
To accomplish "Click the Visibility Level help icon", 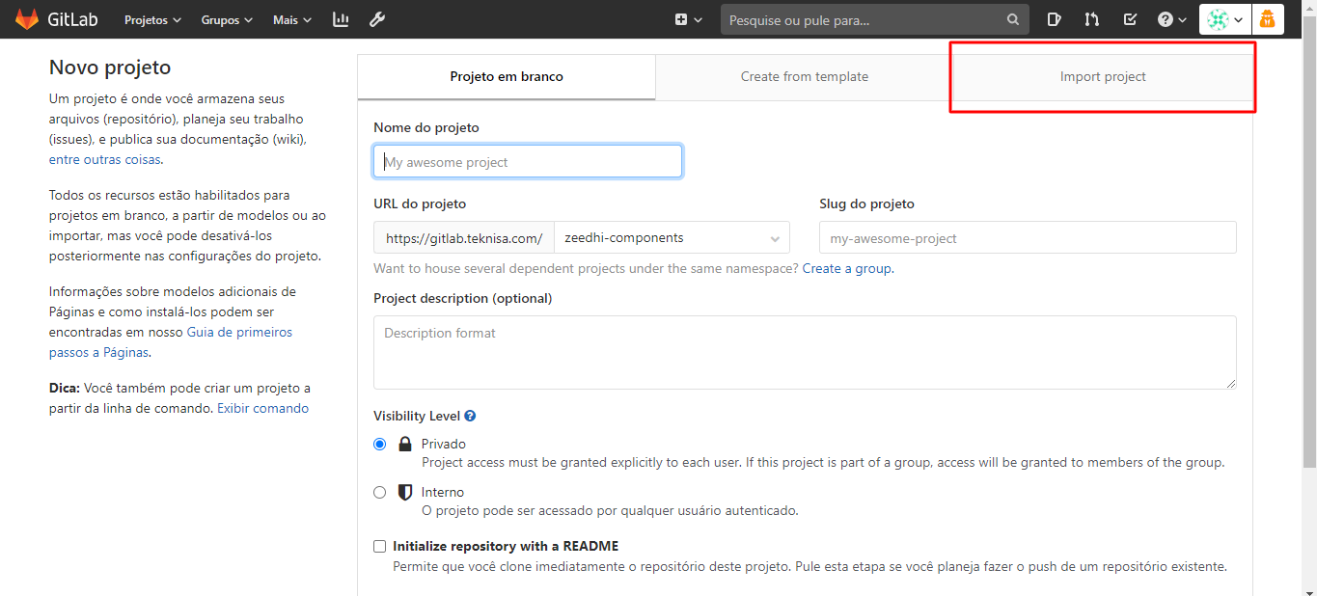I will tap(470, 416).
